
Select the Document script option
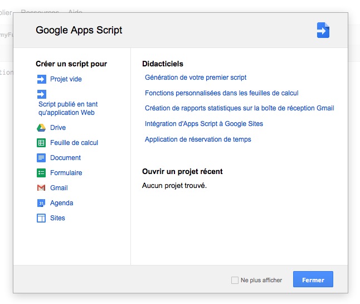pos(65,158)
